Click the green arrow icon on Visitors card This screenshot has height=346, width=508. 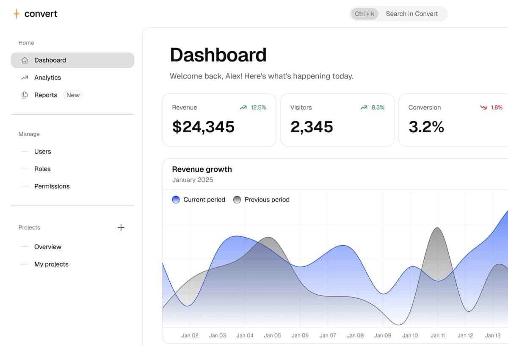coord(364,107)
